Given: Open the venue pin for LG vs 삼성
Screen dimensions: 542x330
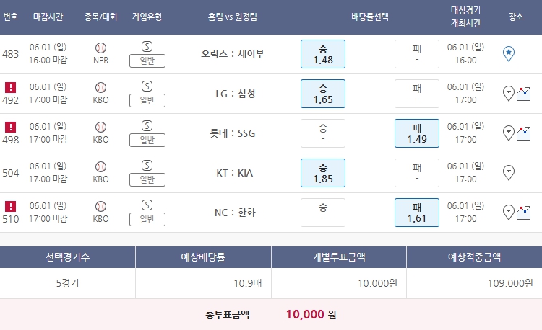Looking at the screenshot, I should pyautogui.click(x=508, y=92).
